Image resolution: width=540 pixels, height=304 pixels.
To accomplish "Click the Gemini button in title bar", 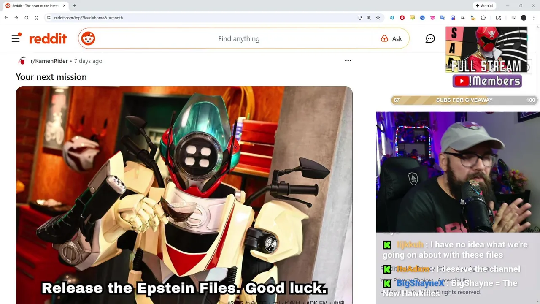I will [484, 6].
